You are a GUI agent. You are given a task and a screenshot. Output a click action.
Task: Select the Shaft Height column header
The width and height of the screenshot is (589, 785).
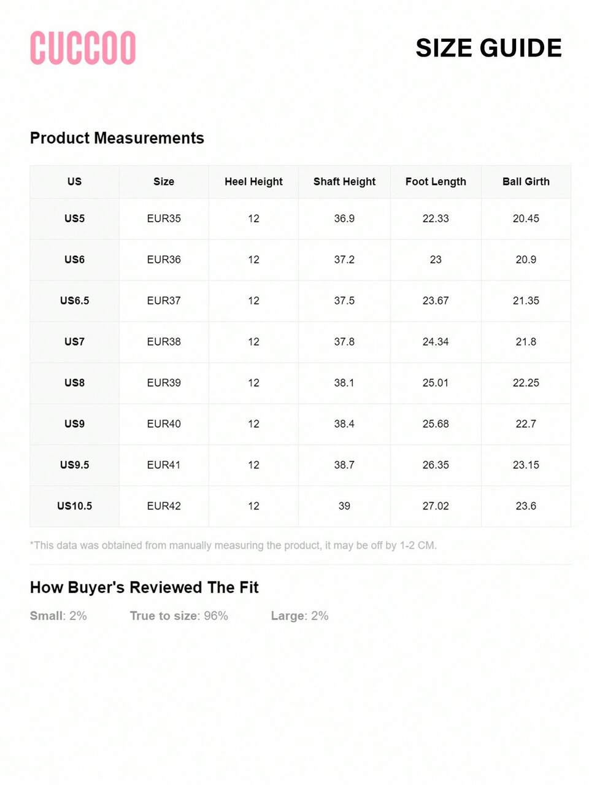[x=344, y=182]
